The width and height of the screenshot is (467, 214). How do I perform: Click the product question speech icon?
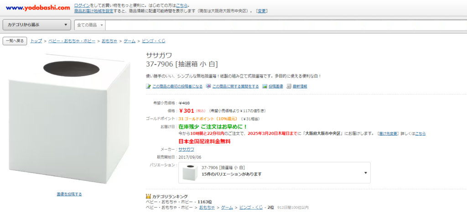click(x=208, y=86)
